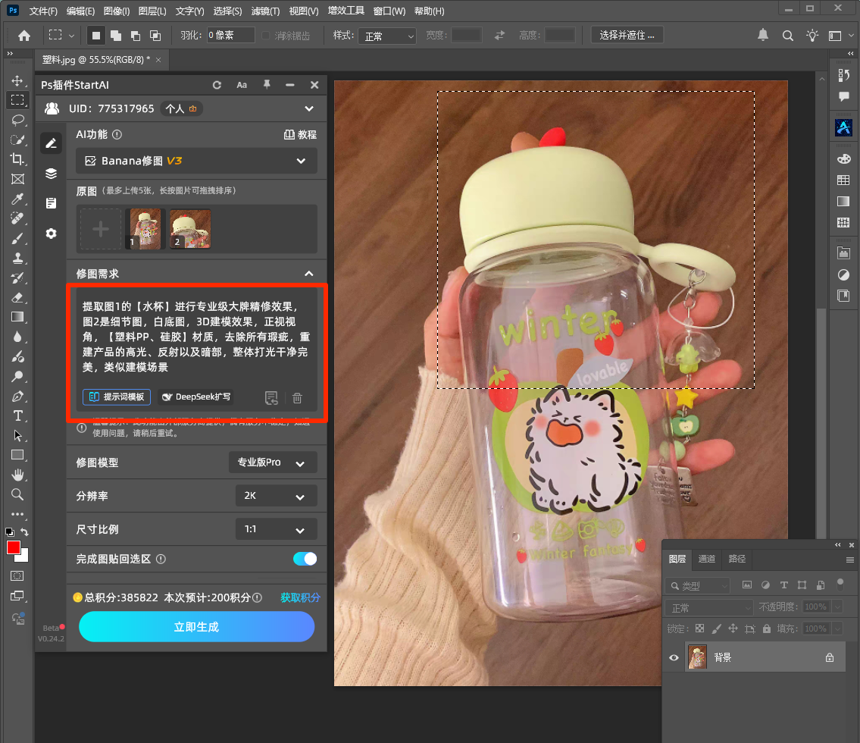The height and width of the screenshot is (743, 860).
Task: Toggle visibility of 背景 layer
Action: (x=674, y=657)
